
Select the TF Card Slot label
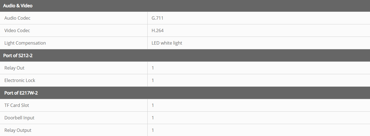17,105
